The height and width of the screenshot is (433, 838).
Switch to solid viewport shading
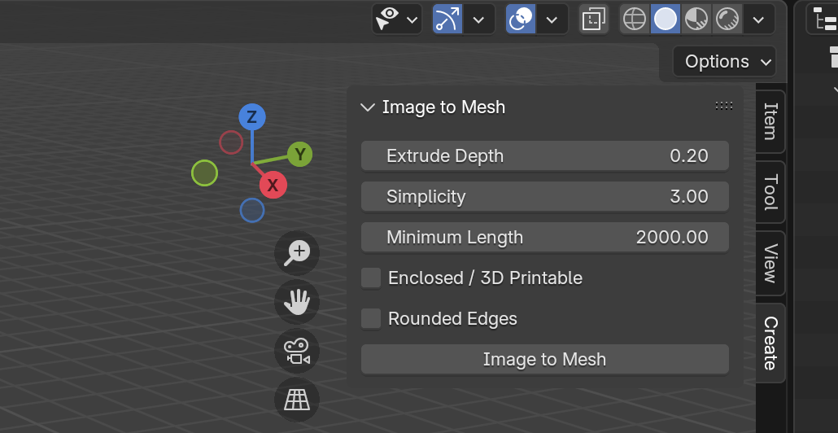(666, 20)
